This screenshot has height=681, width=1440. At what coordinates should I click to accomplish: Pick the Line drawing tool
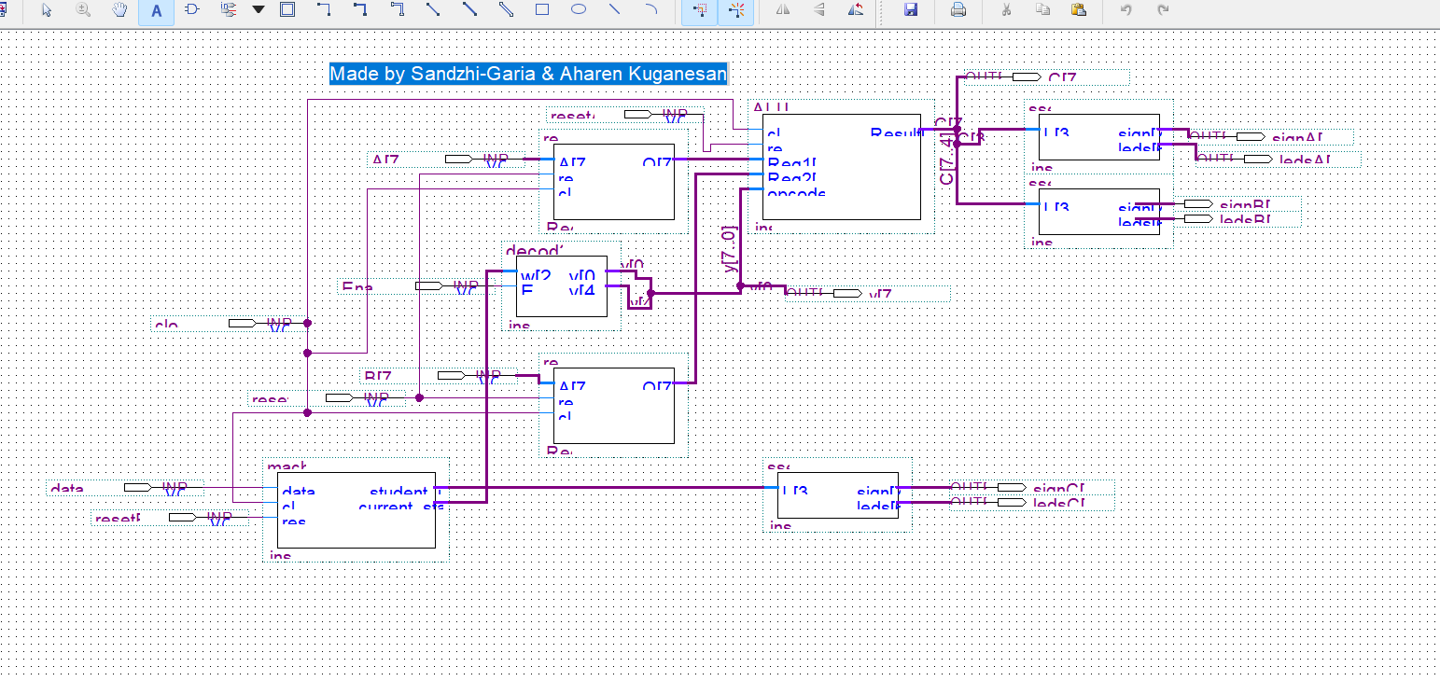coord(615,10)
